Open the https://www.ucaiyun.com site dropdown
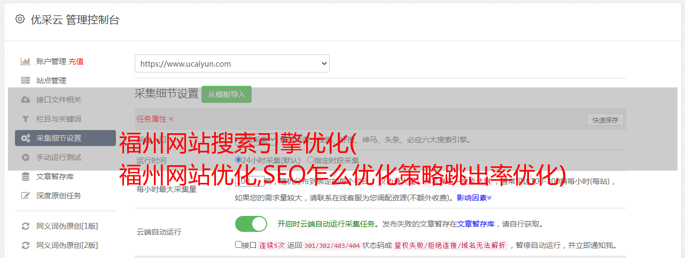Image resolution: width=685 pixels, height=258 pixels. (x=232, y=63)
